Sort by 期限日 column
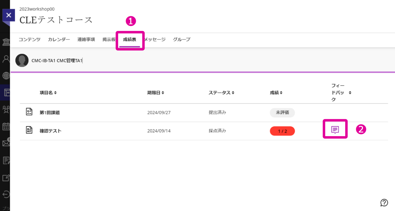The width and height of the screenshot is (395, 211). [156, 93]
